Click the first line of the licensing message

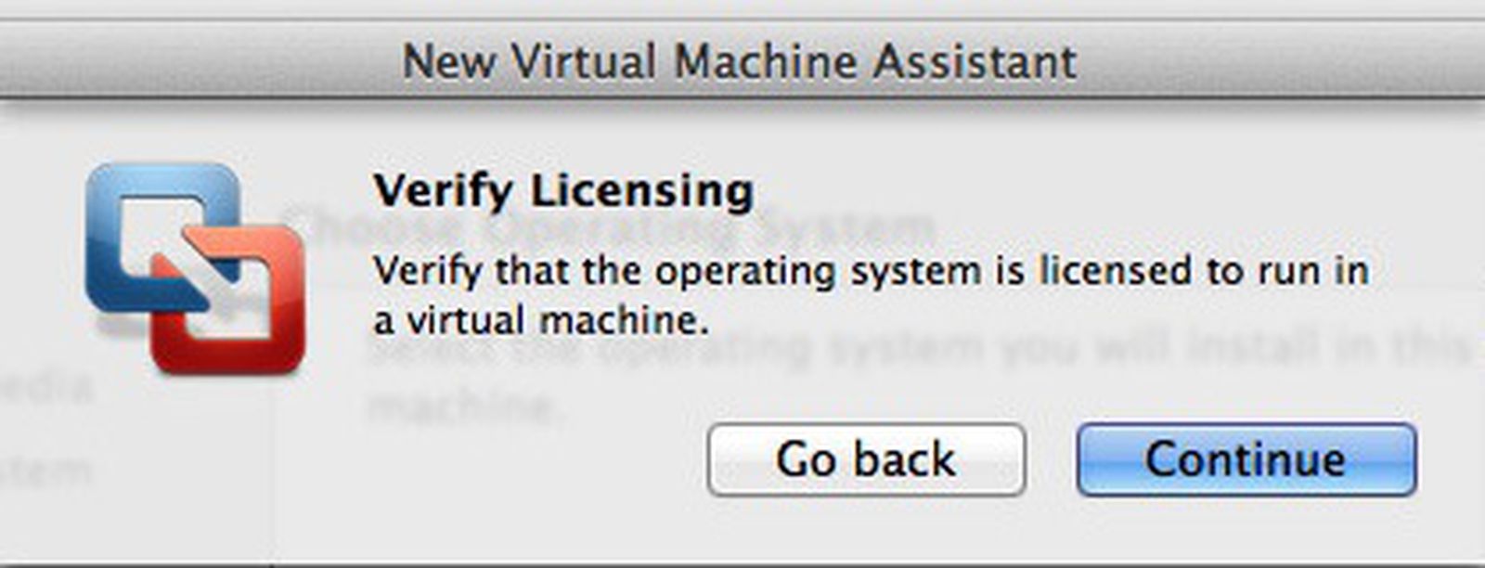click(x=870, y=272)
